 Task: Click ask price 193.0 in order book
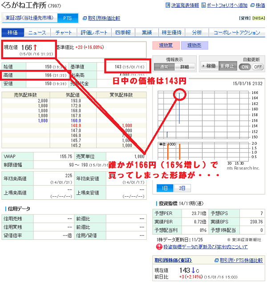click(x=76, y=101)
